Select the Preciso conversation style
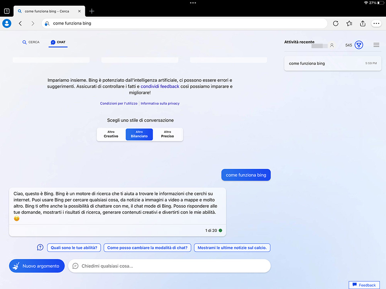 (167, 134)
